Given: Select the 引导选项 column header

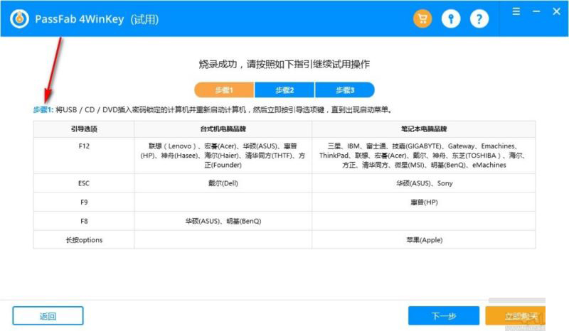Looking at the screenshot, I should click(x=84, y=129).
